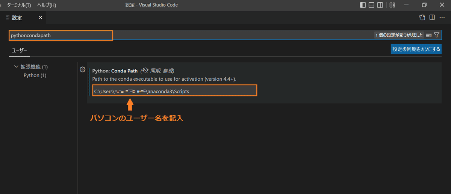Open the ターミナル(T) menu

tap(19, 5)
